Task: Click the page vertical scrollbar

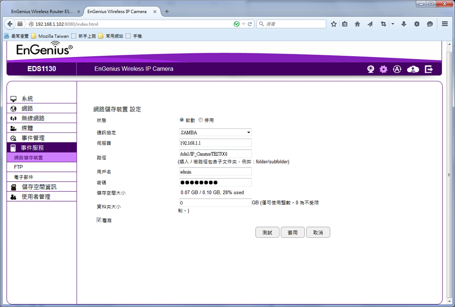Action: tap(449, 174)
